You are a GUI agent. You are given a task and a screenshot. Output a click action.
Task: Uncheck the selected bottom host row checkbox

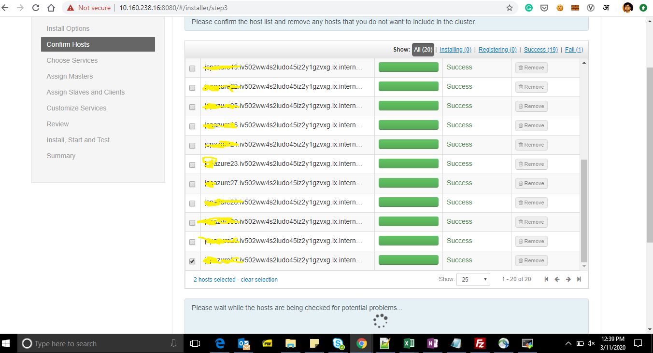point(192,261)
